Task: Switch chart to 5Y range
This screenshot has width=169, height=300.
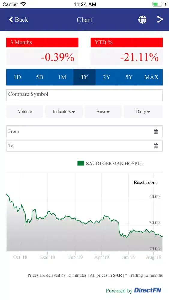Action: 129,77
